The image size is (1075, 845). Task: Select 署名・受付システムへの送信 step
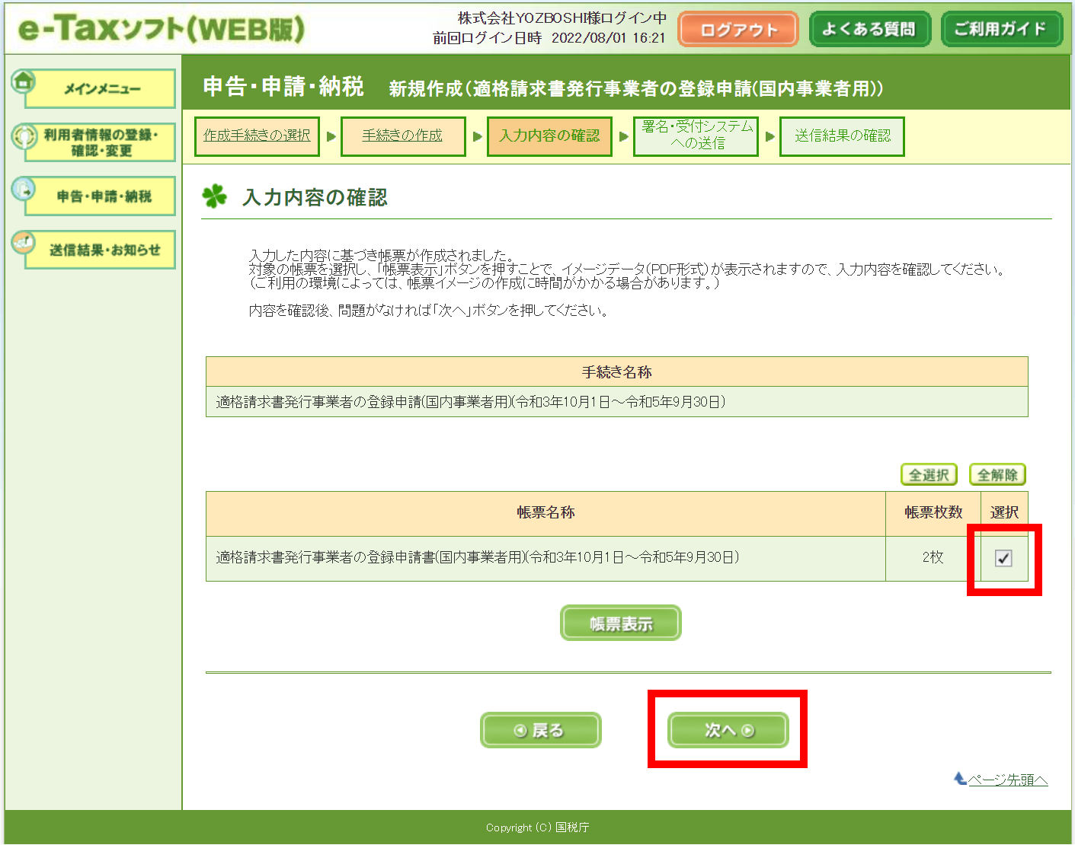(696, 136)
